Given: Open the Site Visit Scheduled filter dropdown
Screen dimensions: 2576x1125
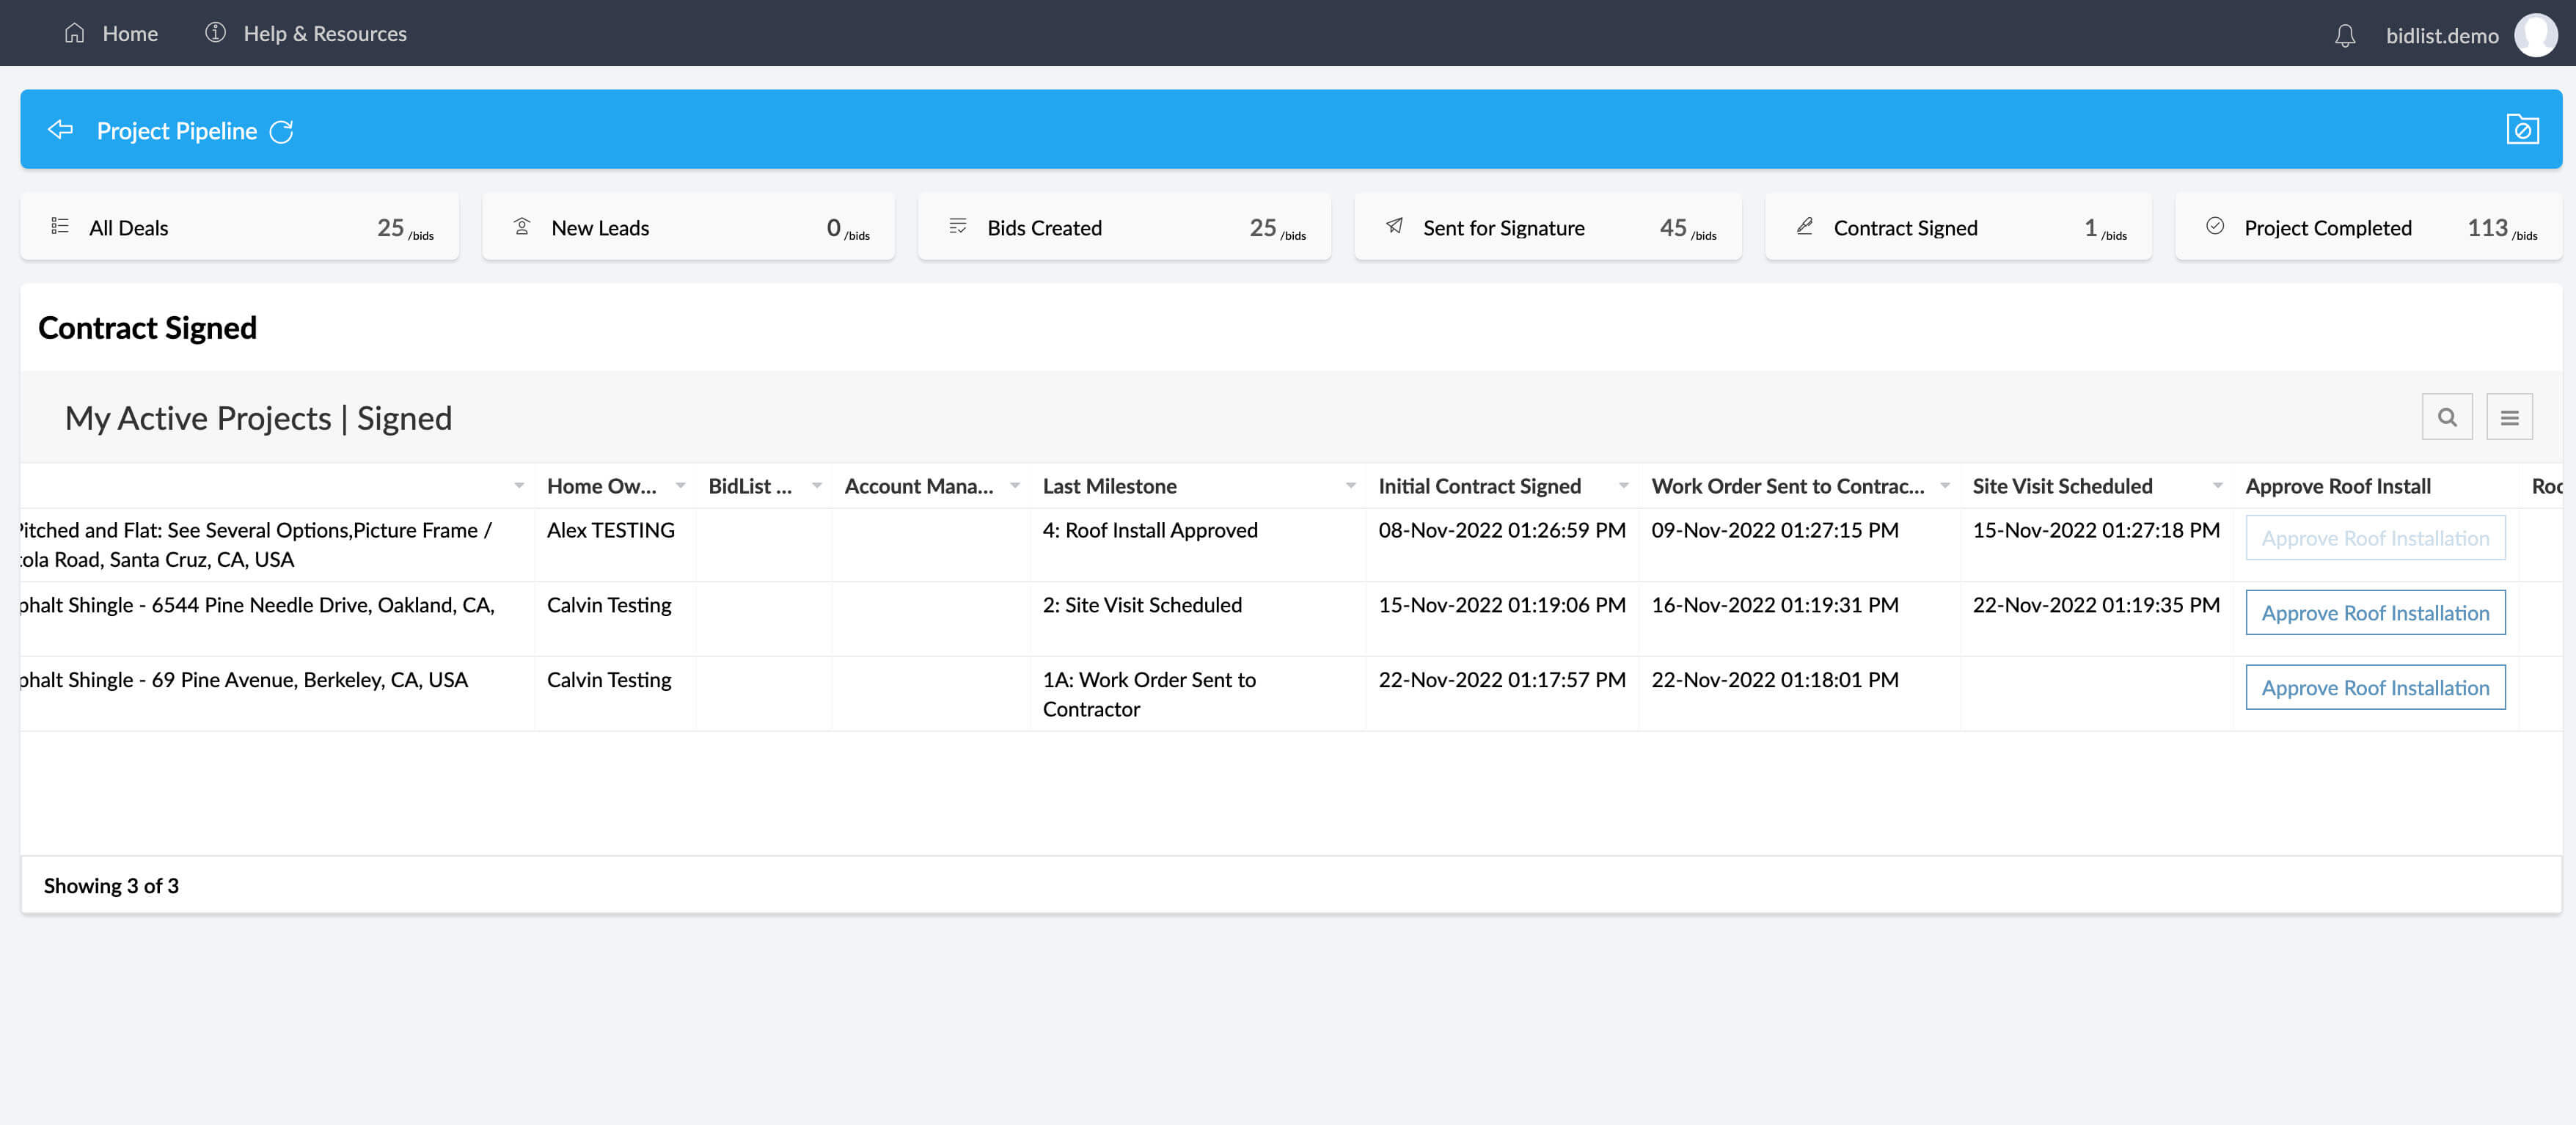Looking at the screenshot, I should 2216,486.
